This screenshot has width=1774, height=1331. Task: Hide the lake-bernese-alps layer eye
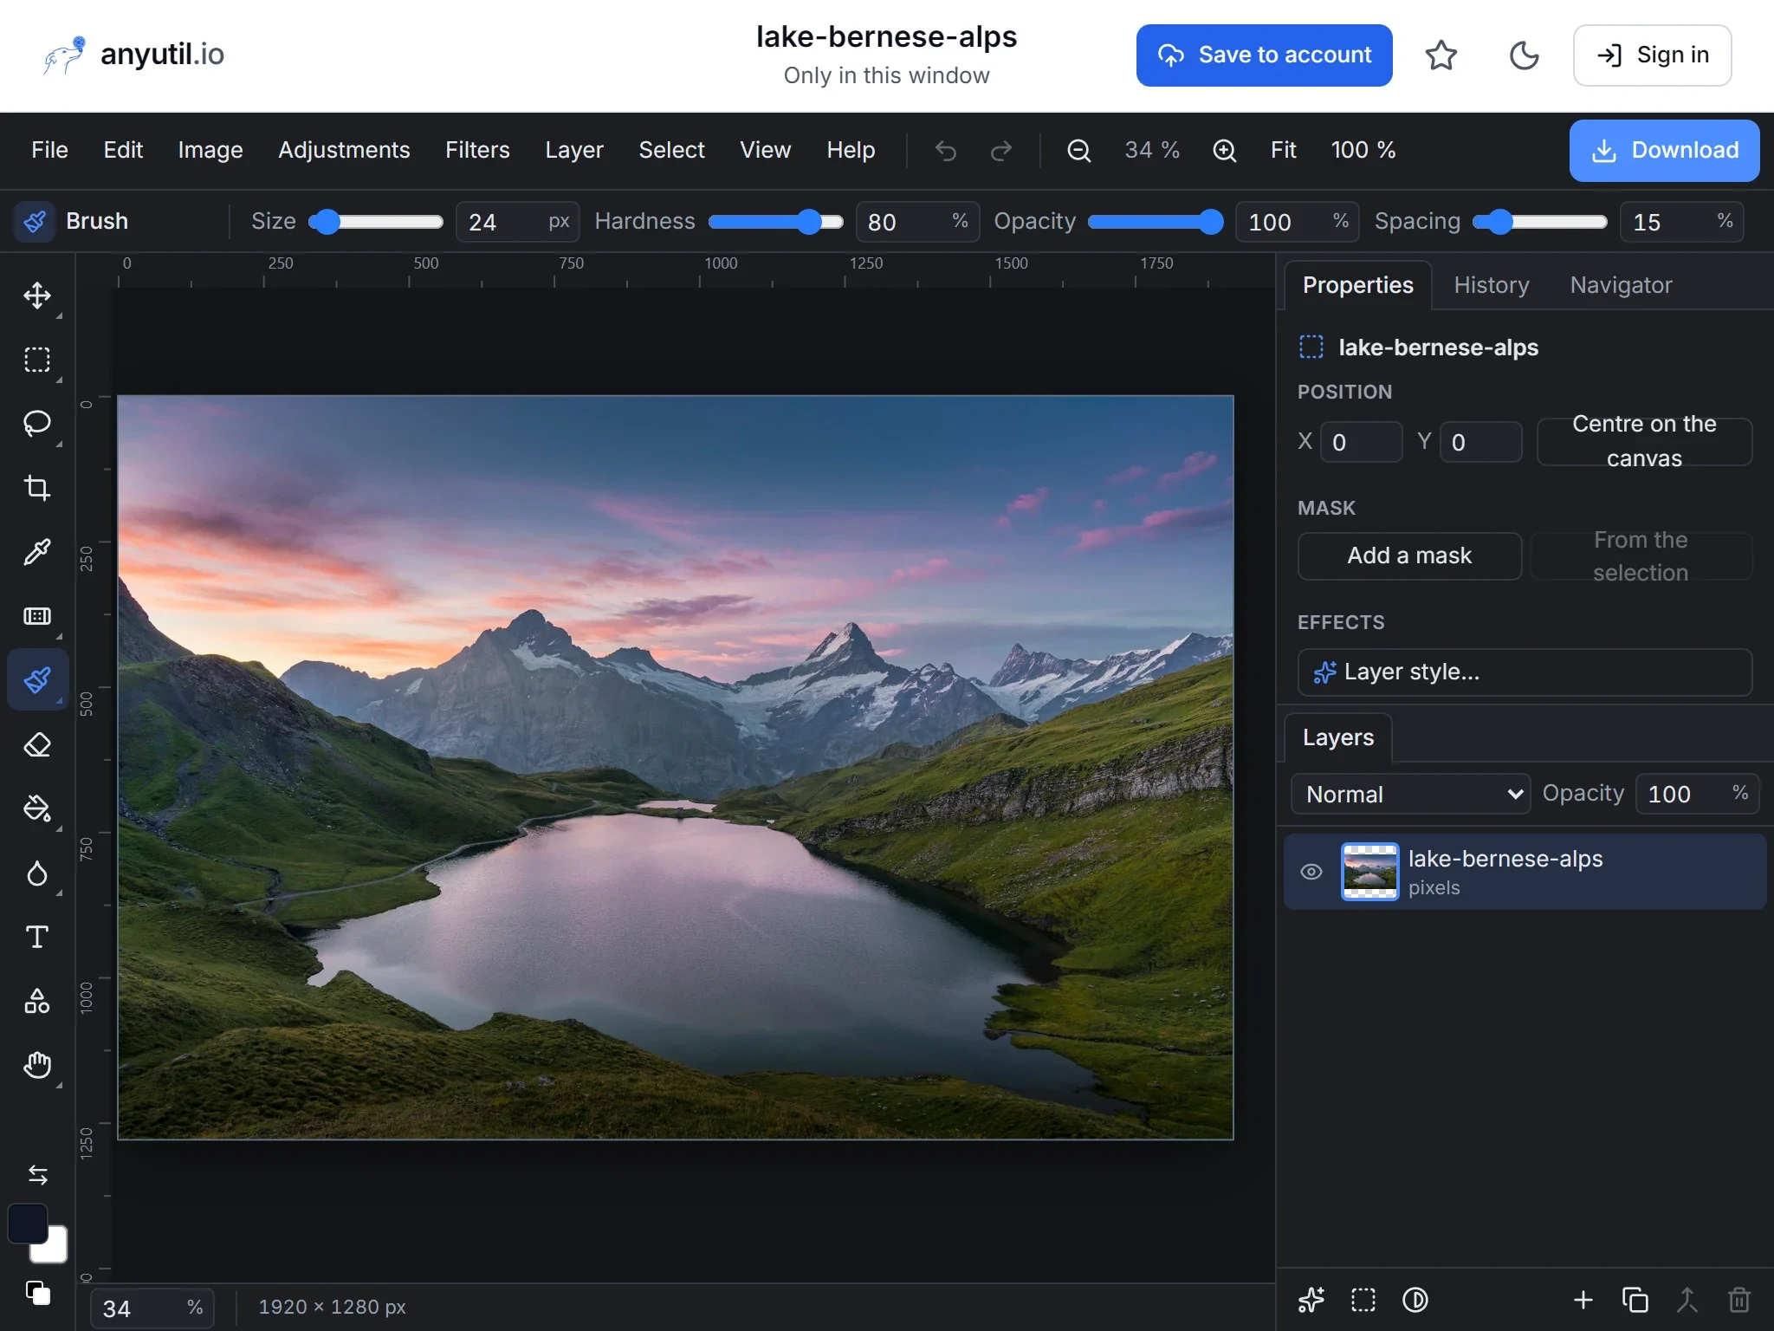(1311, 872)
